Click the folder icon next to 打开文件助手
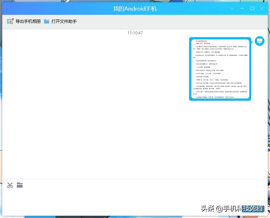270x218 pixels. click(46, 22)
